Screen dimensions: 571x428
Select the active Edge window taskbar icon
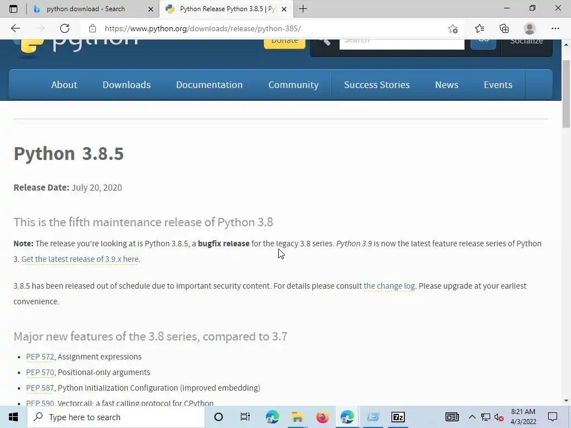coord(347,417)
